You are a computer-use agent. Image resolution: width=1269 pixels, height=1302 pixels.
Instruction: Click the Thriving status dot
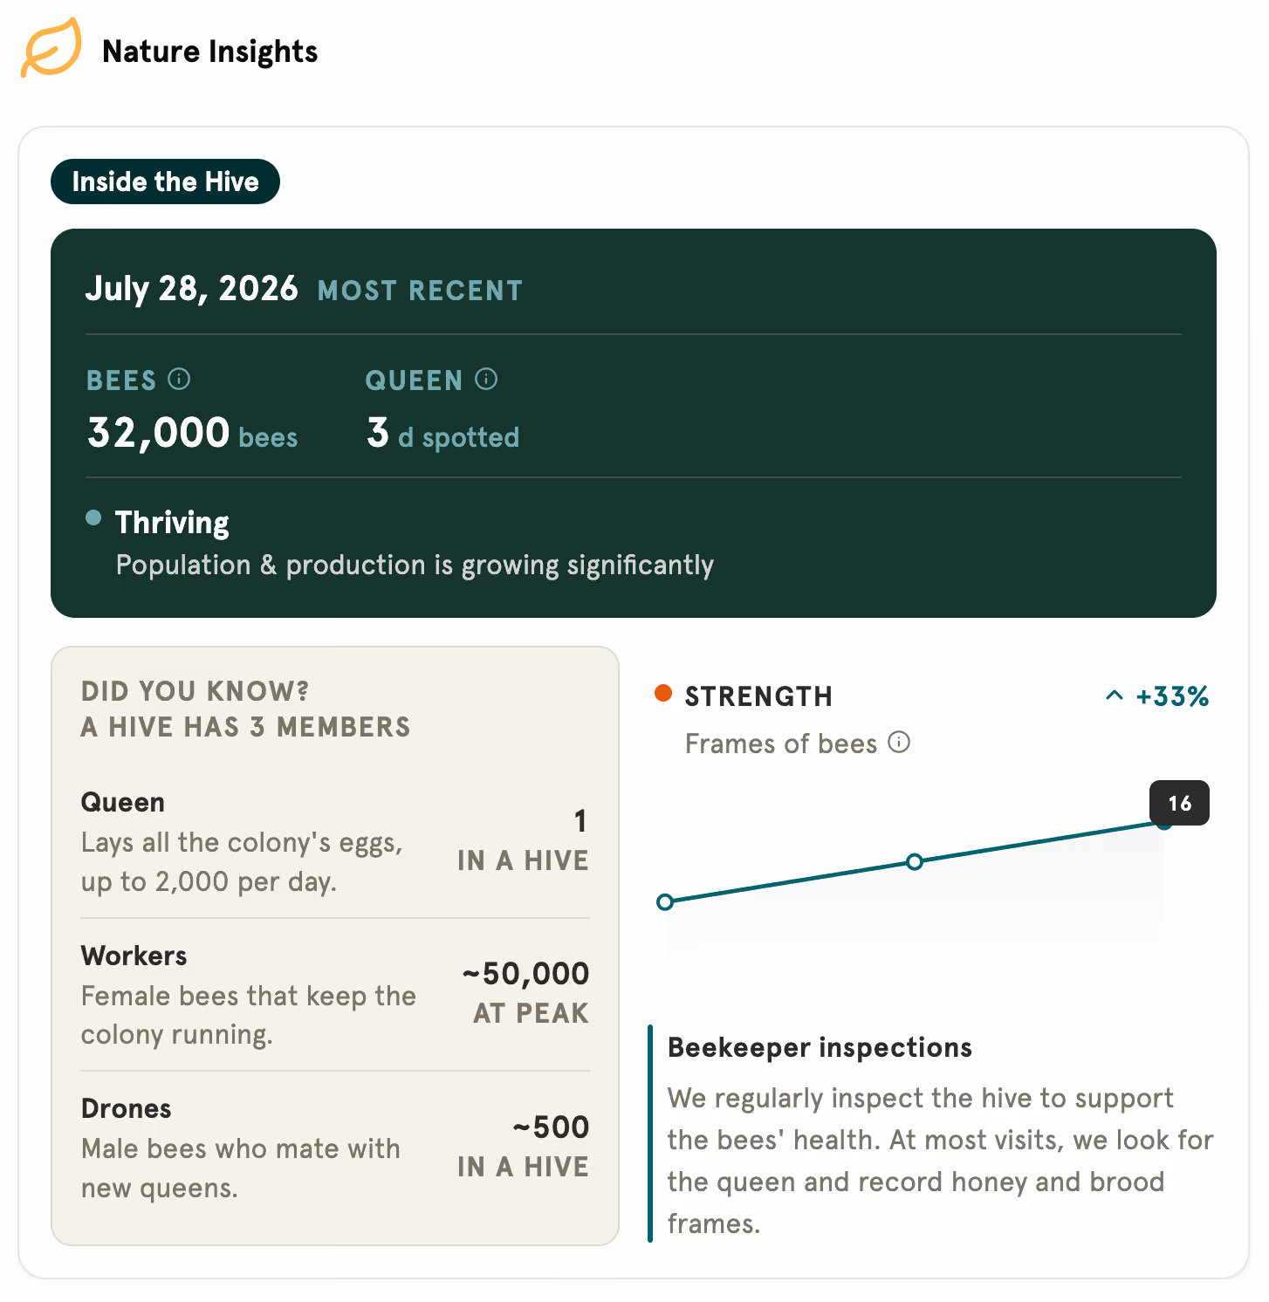(93, 517)
